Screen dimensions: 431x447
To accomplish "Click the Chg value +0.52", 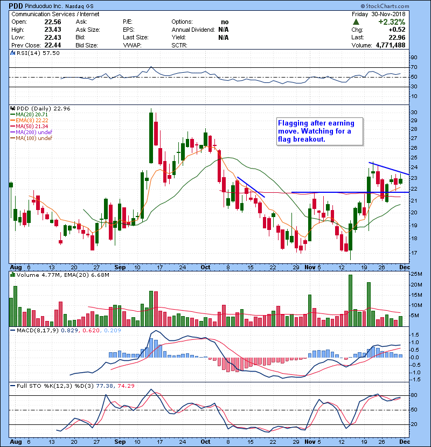I will pyautogui.click(x=397, y=30).
